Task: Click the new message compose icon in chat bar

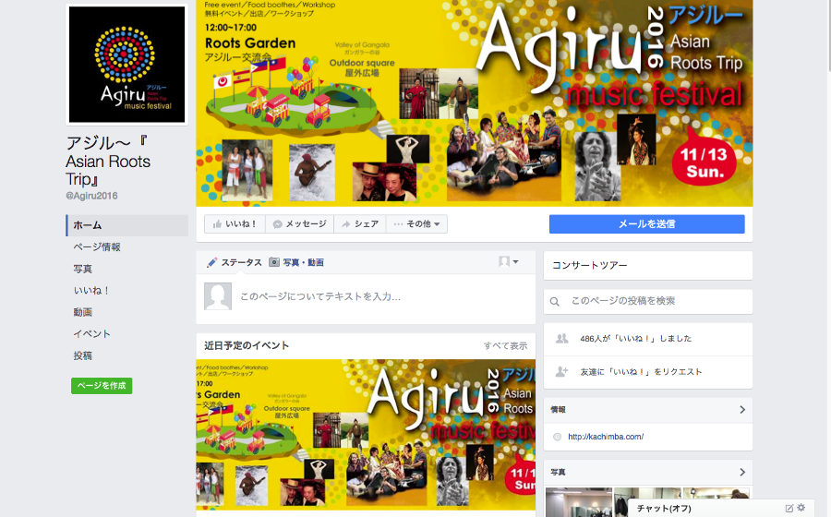Action: [789, 508]
